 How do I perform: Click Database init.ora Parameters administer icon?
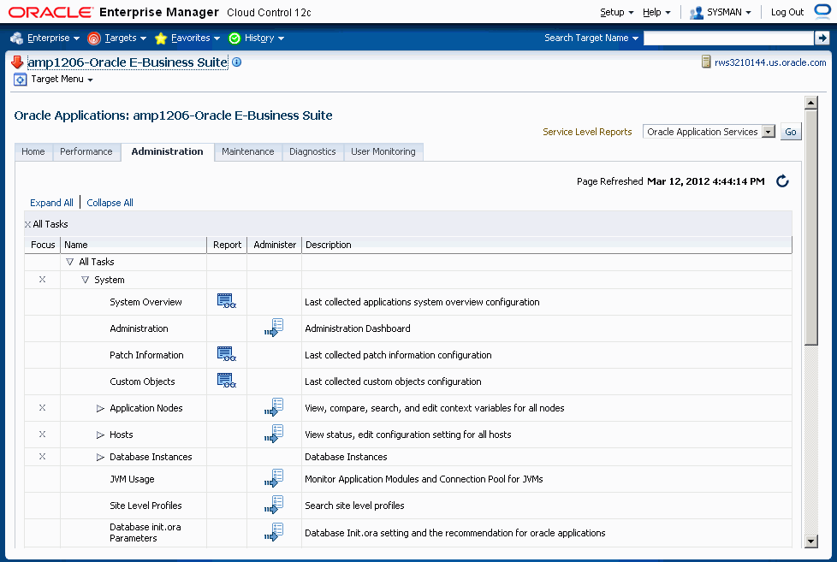[x=274, y=532]
